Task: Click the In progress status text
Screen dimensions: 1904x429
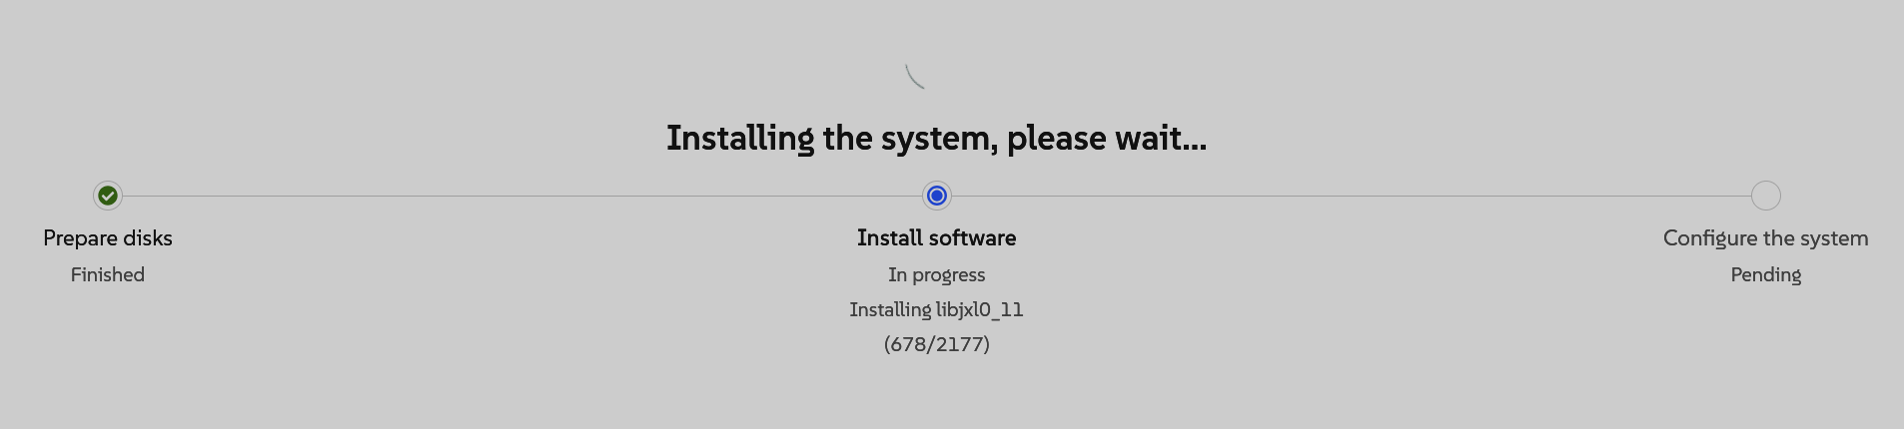Action: click(937, 275)
